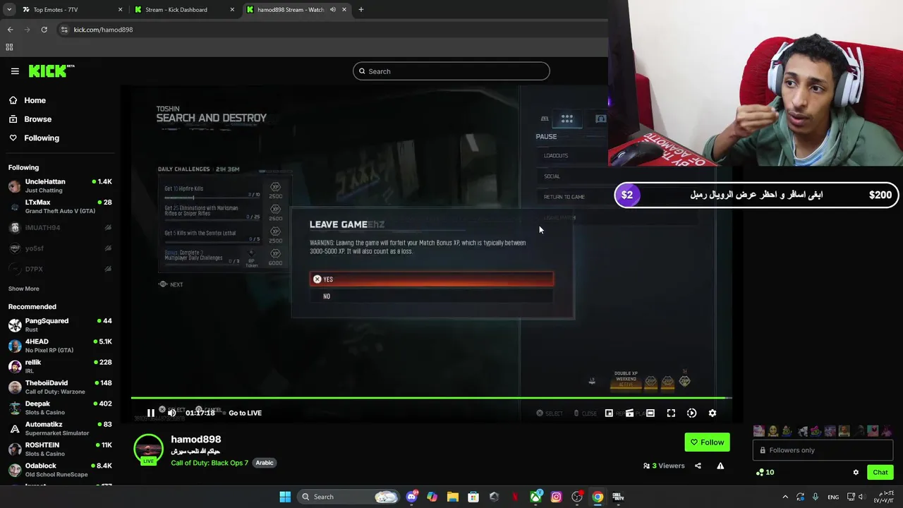This screenshot has width=903, height=508.
Task: Open UncleHattan's channel in Following list
Action: [x=60, y=186]
